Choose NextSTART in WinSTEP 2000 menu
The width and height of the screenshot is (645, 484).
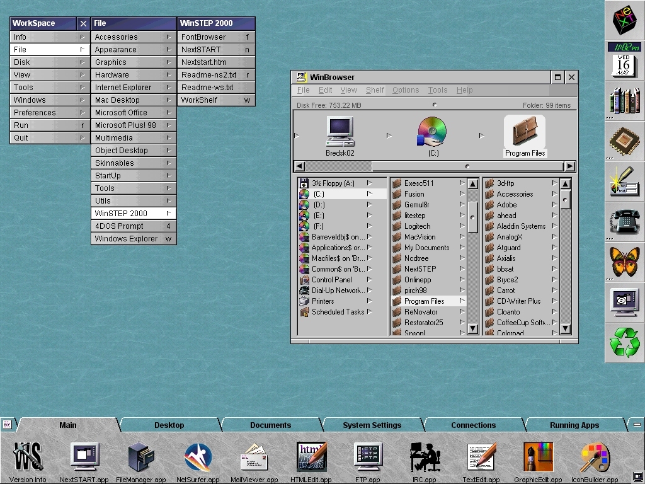tap(217, 50)
